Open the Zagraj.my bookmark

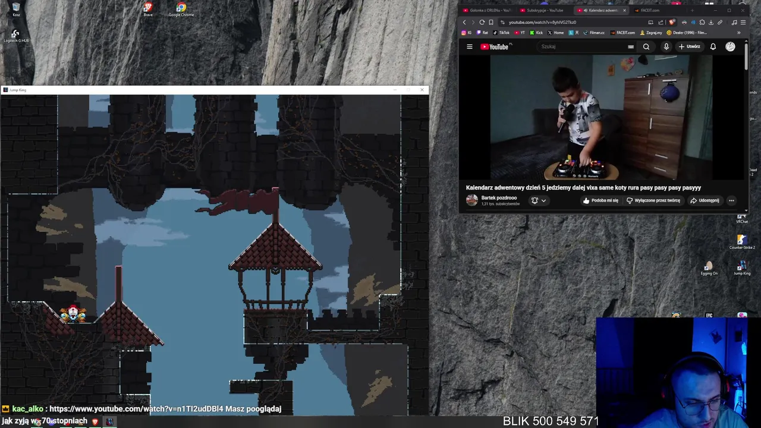[651, 33]
